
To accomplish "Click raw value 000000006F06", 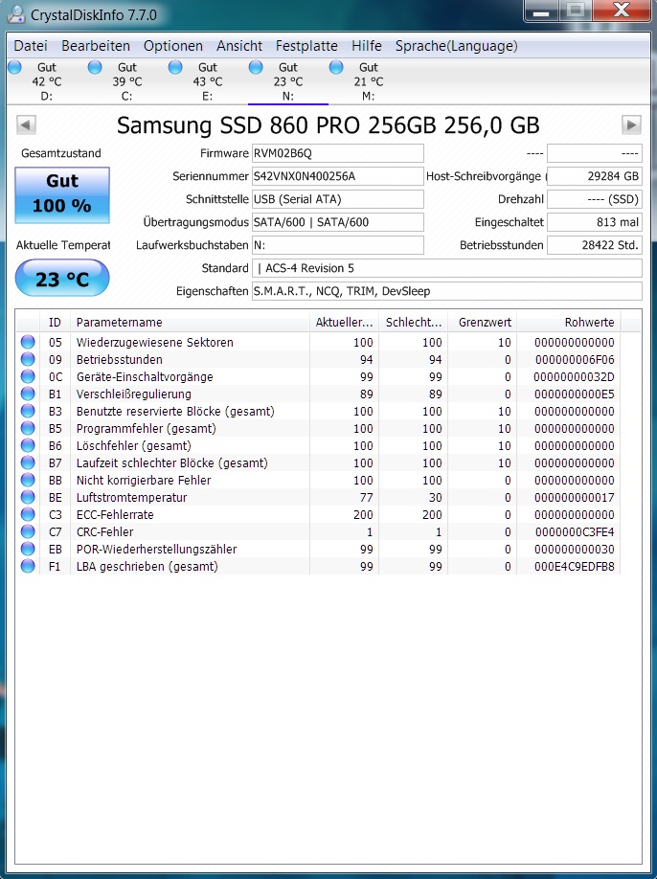I will (x=575, y=359).
